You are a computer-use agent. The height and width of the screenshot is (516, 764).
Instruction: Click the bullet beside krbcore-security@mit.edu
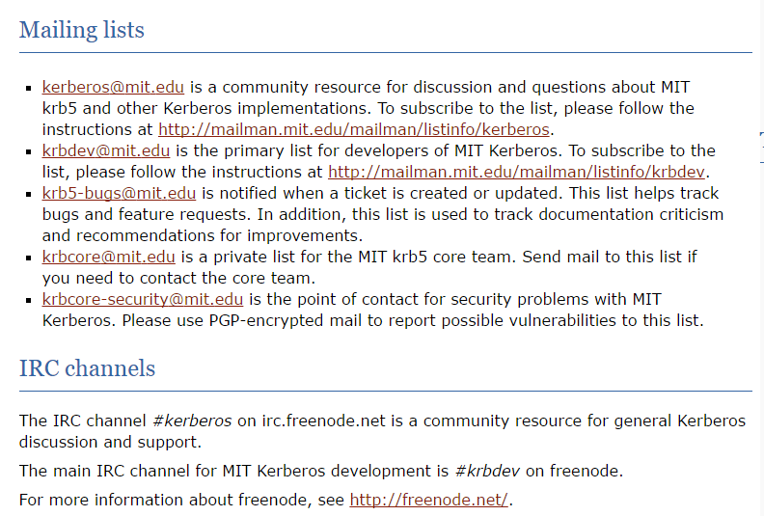[x=29, y=300]
